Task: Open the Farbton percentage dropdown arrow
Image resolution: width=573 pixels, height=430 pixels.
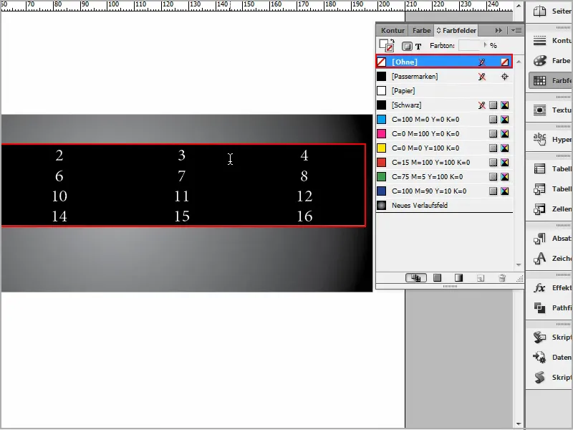Action: point(486,44)
